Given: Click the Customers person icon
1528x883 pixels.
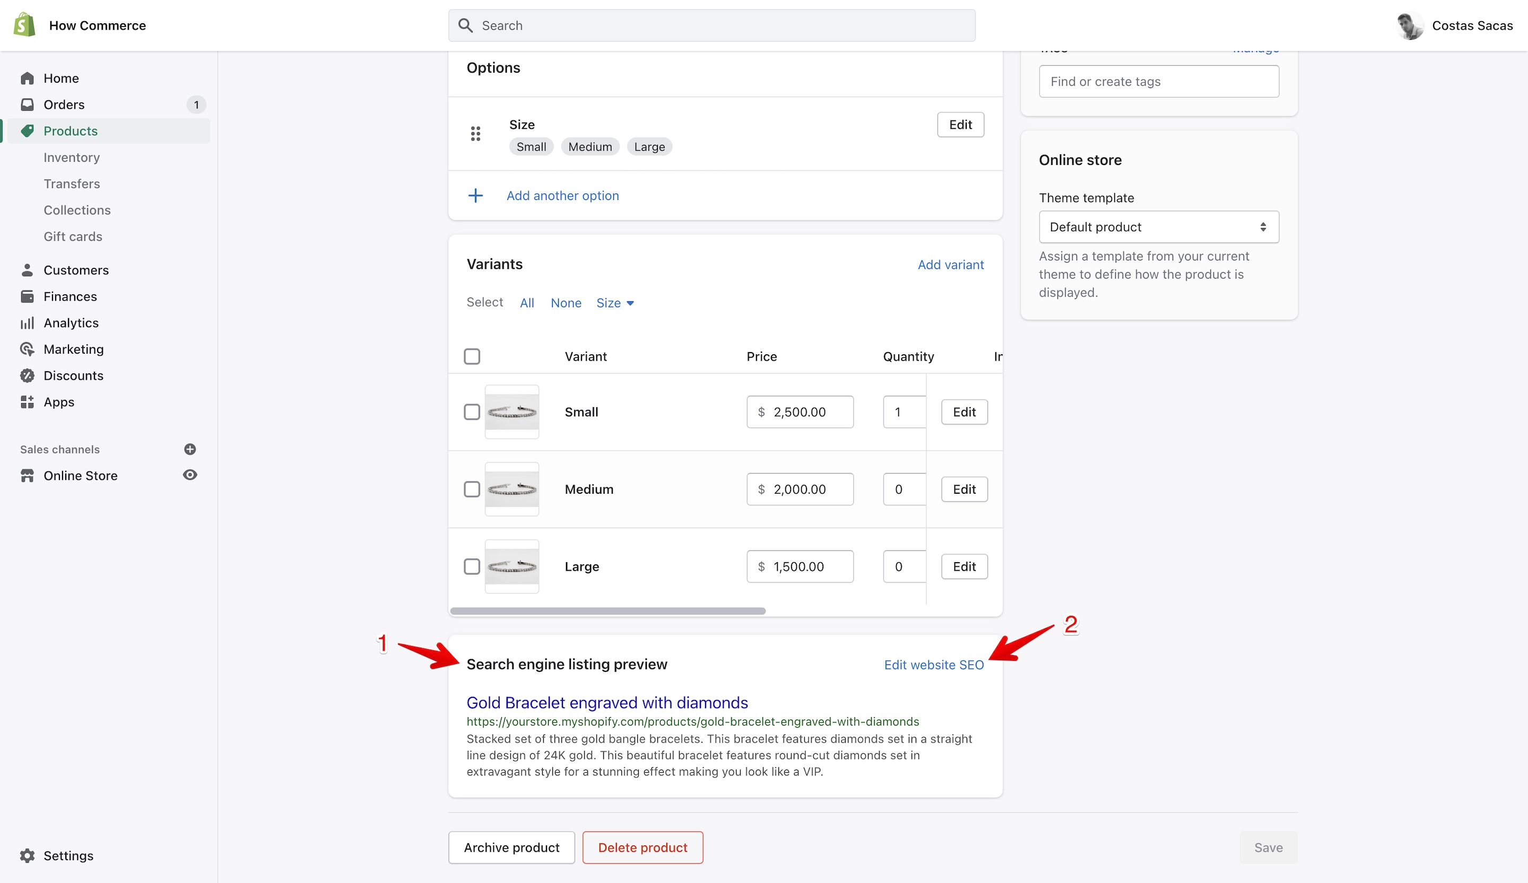Looking at the screenshot, I should [27, 270].
